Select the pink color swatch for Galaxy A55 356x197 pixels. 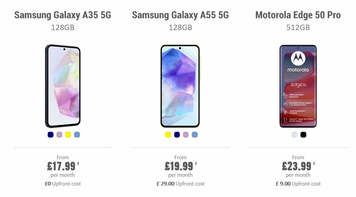[x=185, y=134]
